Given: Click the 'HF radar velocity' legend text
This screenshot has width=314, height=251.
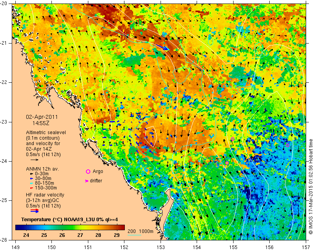Looking at the screenshot, I should coord(45,195).
